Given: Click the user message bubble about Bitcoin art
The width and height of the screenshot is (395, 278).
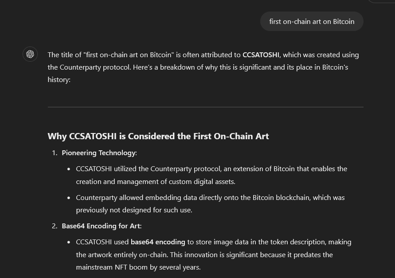Looking at the screenshot, I should coord(312,21).
